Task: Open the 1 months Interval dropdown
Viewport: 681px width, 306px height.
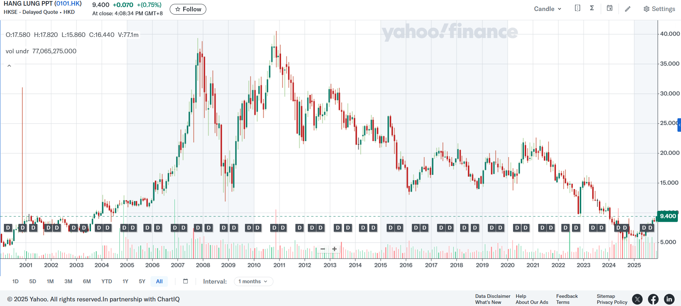Action: 253,281
